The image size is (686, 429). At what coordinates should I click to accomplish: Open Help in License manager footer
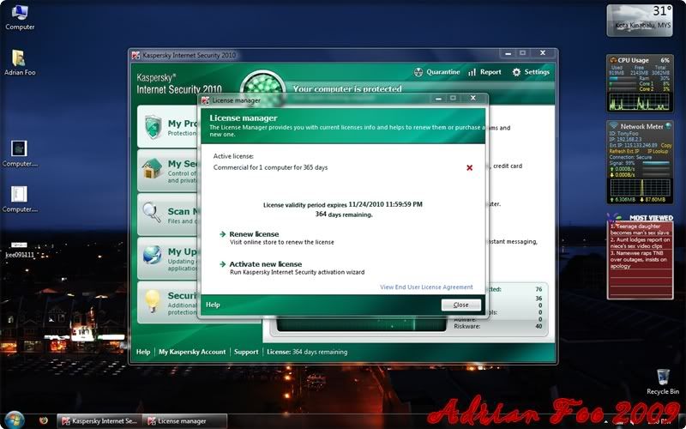(x=213, y=305)
